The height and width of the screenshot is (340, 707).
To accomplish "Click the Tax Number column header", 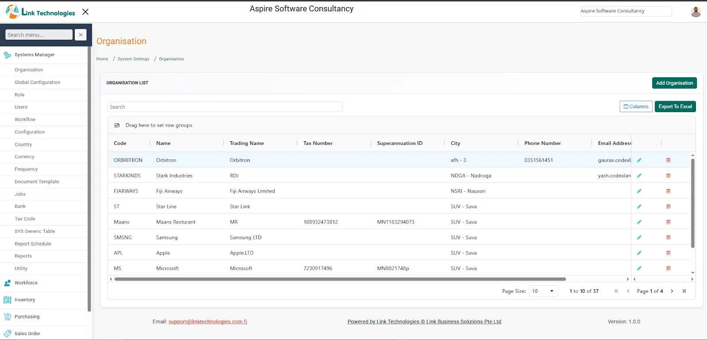I will click(x=318, y=143).
